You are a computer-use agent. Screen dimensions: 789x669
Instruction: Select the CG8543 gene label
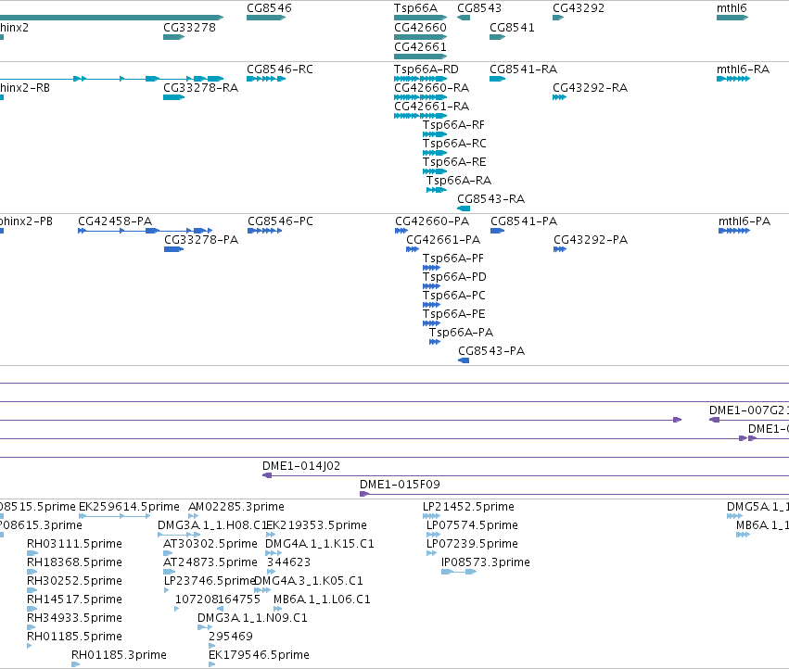tap(479, 8)
